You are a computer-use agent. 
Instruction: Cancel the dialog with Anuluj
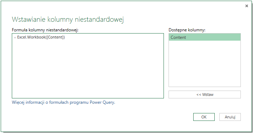(230, 117)
